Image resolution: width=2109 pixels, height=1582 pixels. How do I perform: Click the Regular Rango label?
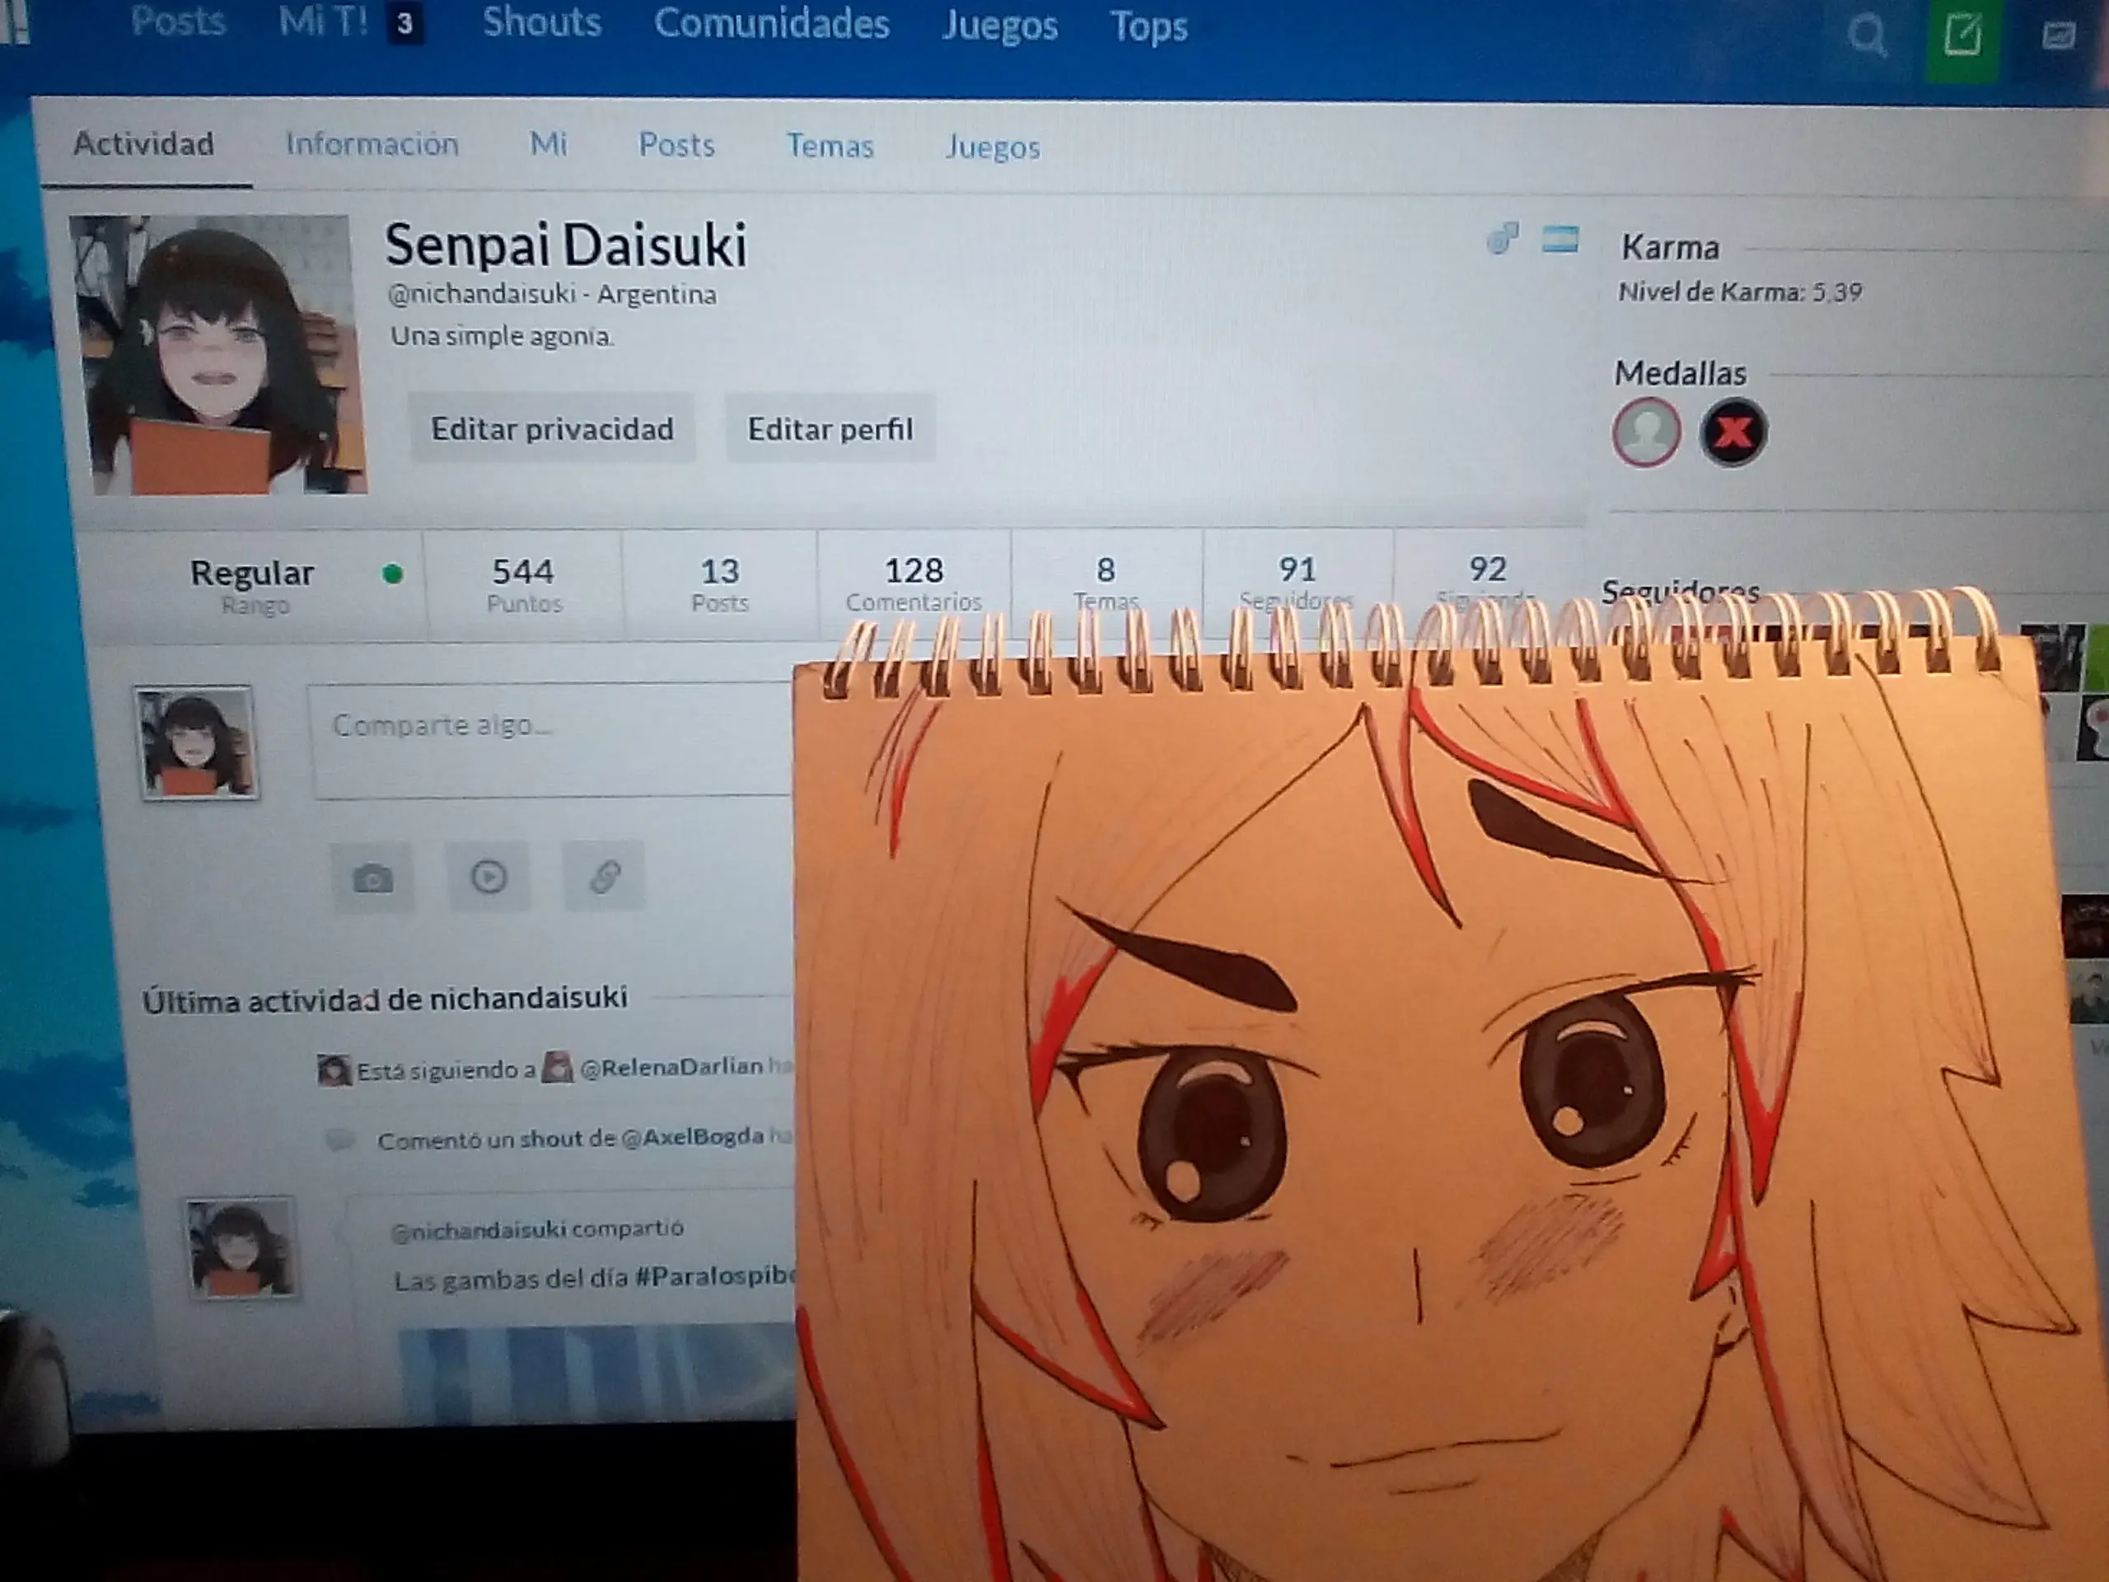tap(253, 586)
